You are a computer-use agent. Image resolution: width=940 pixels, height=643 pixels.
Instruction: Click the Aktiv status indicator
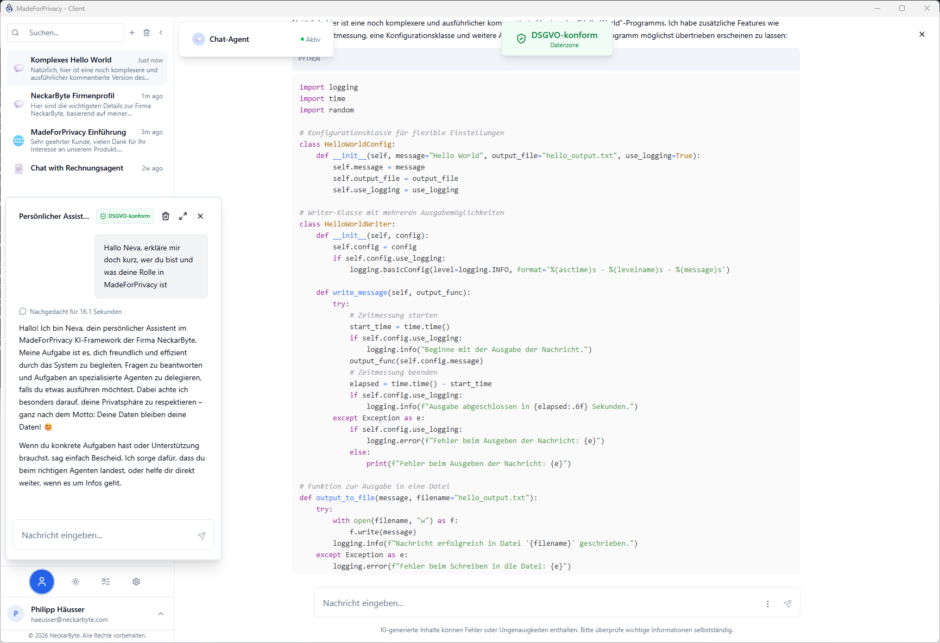pos(311,39)
